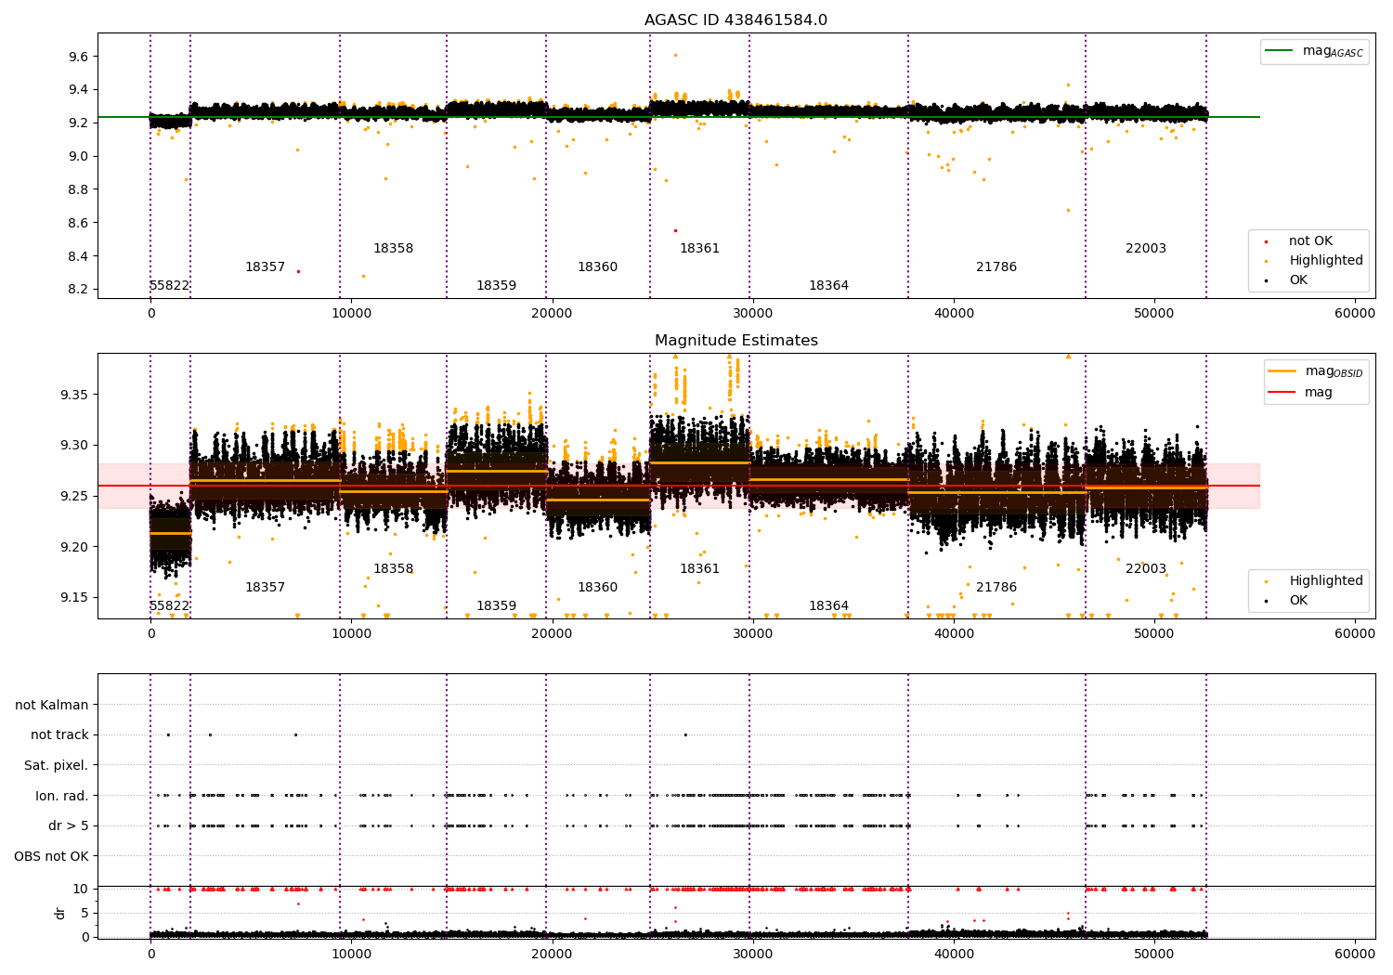Screen dimensions: 1393x975
Task: Click obsid label 18359 in AGASC ID plot
Action: [x=496, y=286]
